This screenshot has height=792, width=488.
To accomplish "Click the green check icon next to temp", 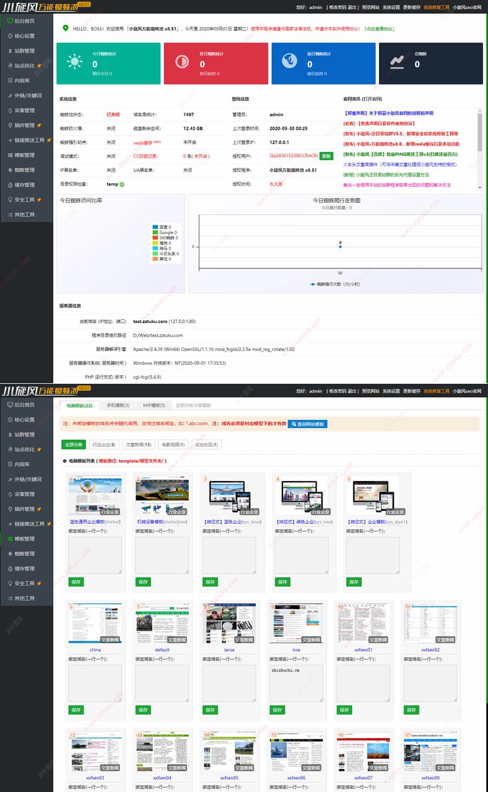I will 122,184.
